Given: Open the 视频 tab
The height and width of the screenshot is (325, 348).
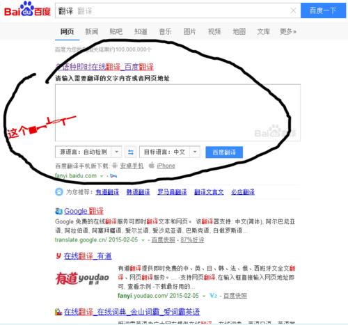Looking at the screenshot, I should coord(214,31).
